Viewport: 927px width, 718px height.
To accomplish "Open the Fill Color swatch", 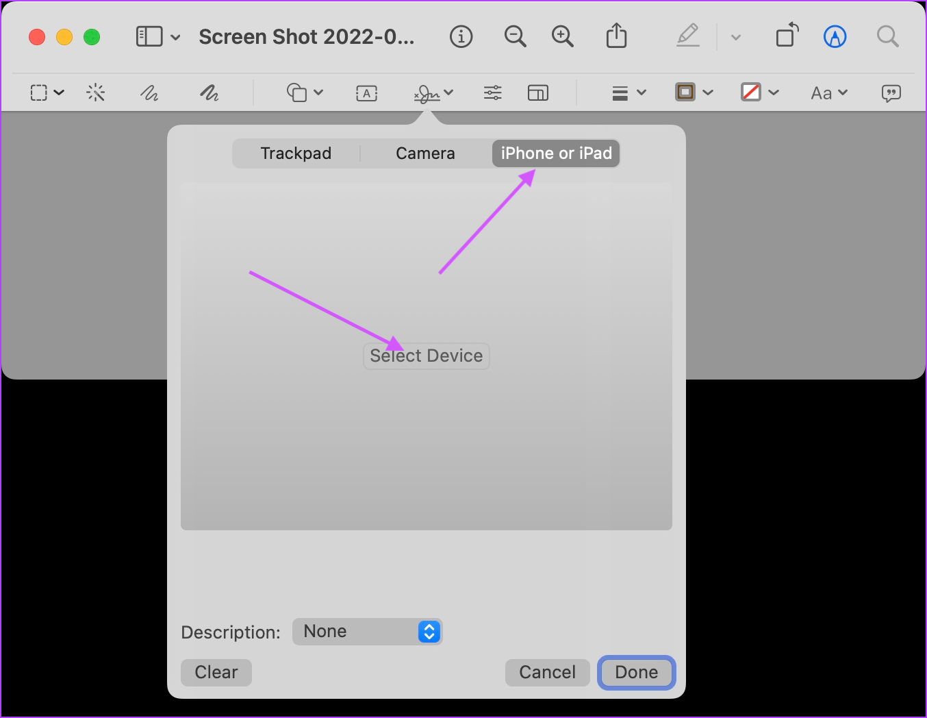I will 751,92.
